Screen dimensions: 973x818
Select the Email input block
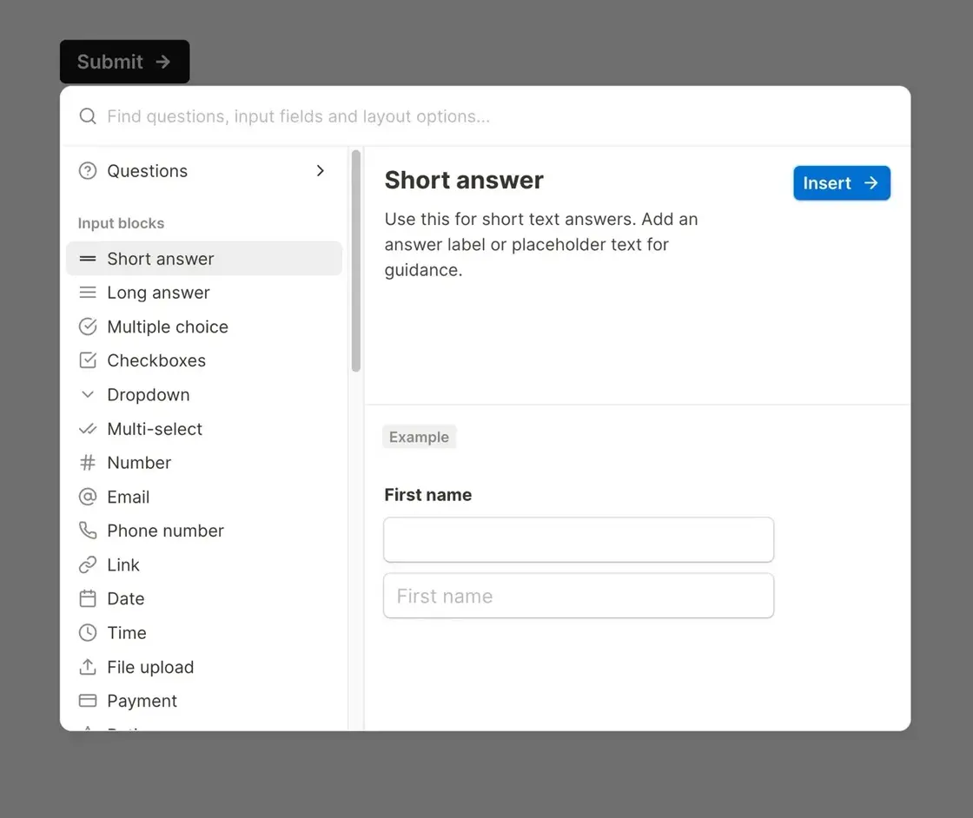pos(203,497)
